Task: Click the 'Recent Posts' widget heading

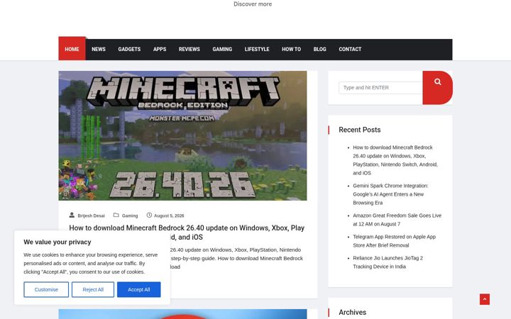Action: 359,130
